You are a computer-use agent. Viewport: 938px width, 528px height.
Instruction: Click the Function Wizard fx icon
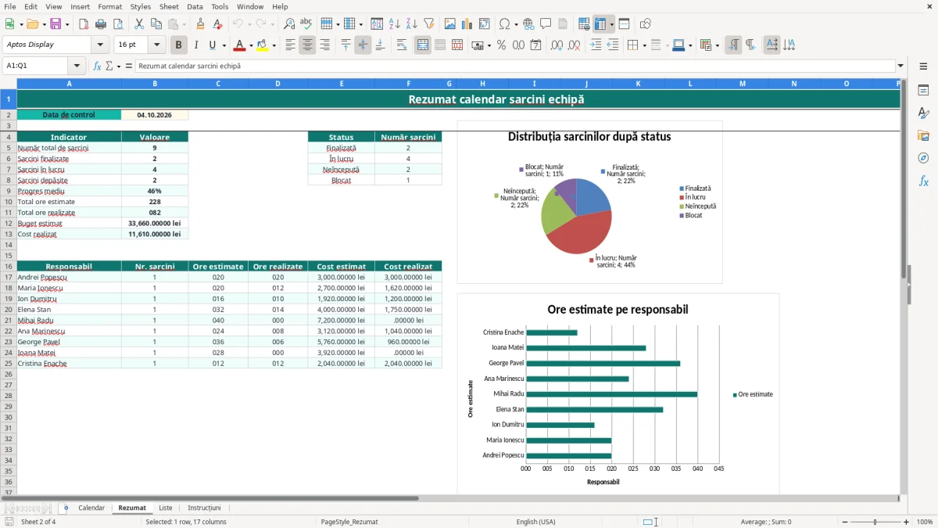[x=98, y=66]
